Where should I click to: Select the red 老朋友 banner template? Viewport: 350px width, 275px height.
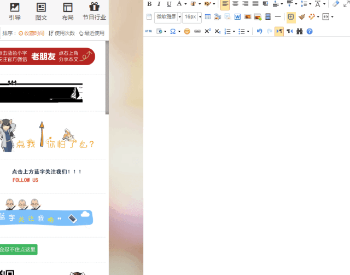(x=48, y=56)
